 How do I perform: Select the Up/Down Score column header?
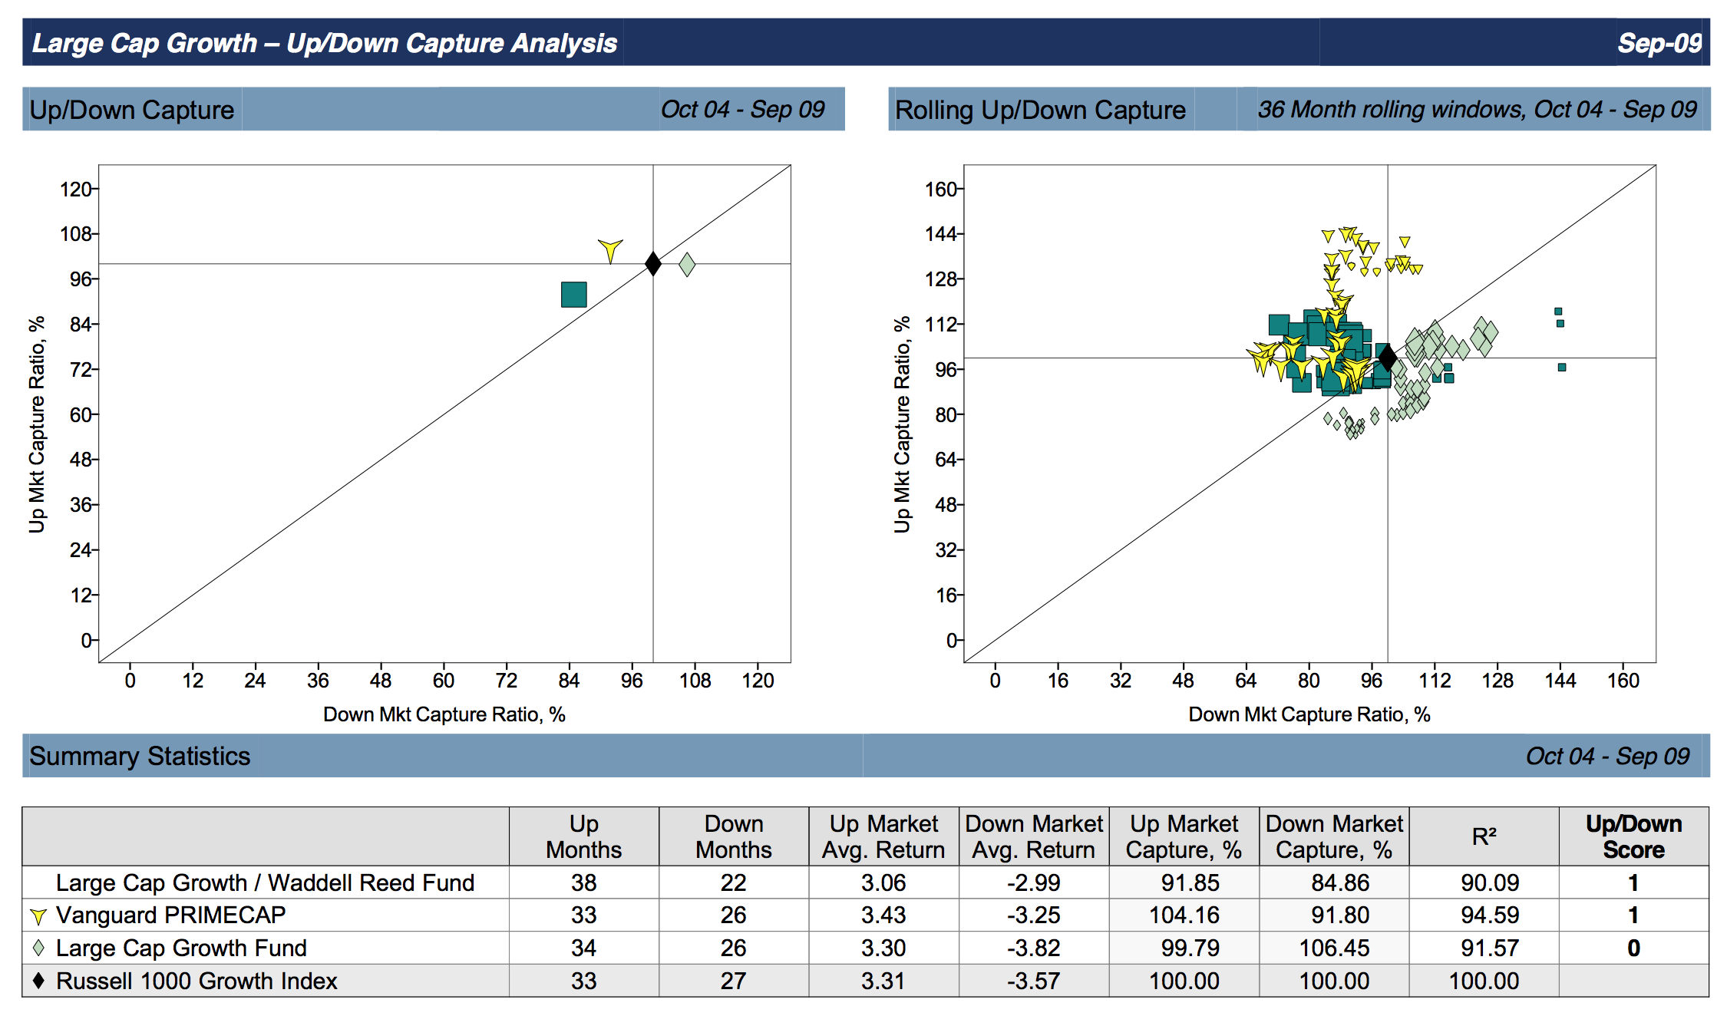(1633, 836)
